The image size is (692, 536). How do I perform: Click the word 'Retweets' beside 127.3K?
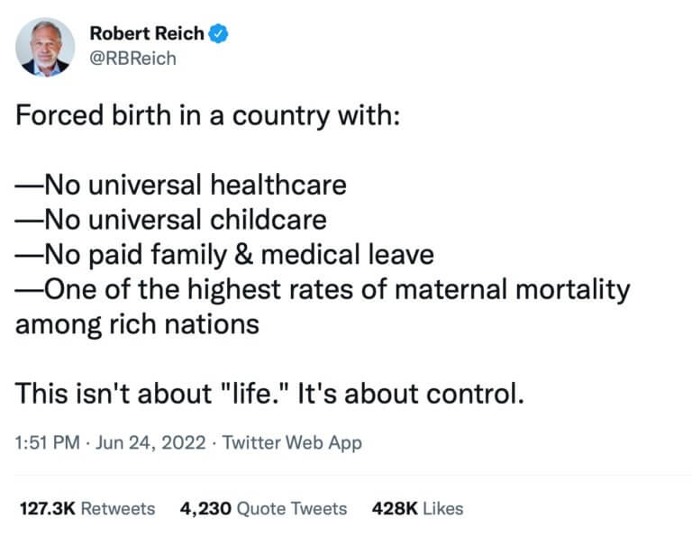(118, 509)
